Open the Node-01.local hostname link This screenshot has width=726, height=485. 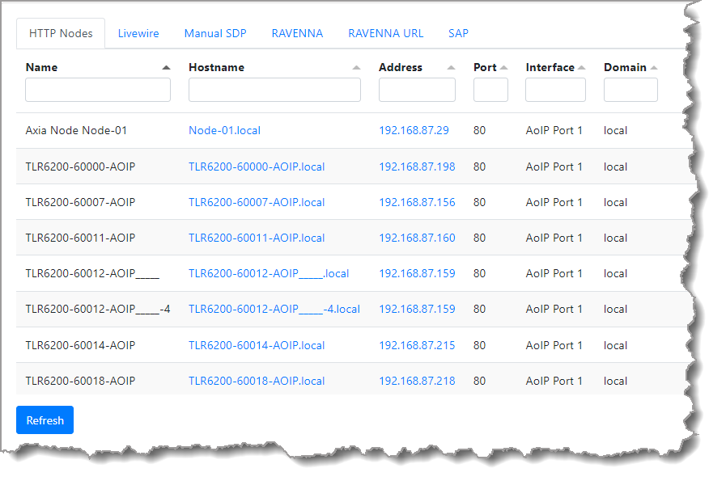224,130
